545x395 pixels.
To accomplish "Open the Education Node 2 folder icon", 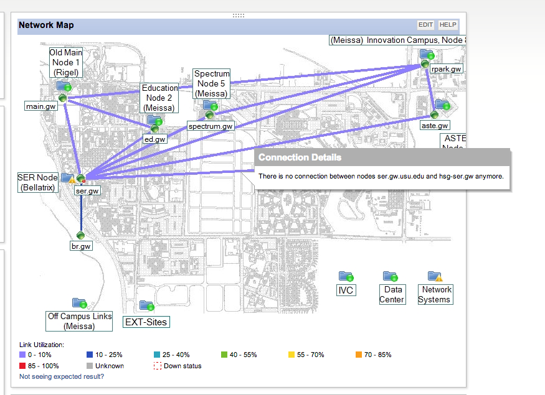I will [155, 120].
